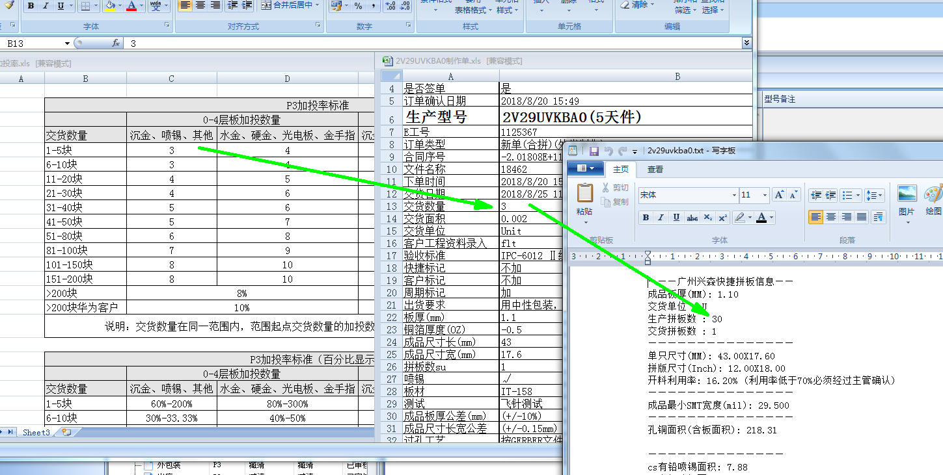Click WordPad 绘图 paint drawing button
This screenshot has width=943, height=475.
933,201
